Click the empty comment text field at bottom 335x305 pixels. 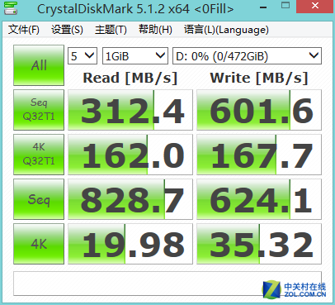(167, 284)
